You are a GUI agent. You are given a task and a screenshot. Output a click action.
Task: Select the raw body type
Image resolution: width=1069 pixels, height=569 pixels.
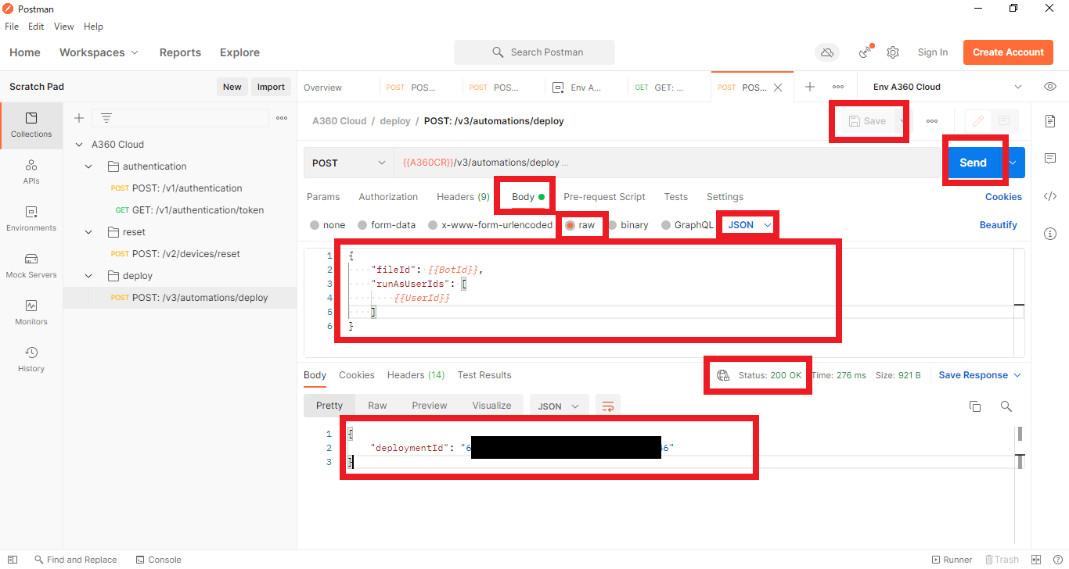(580, 225)
